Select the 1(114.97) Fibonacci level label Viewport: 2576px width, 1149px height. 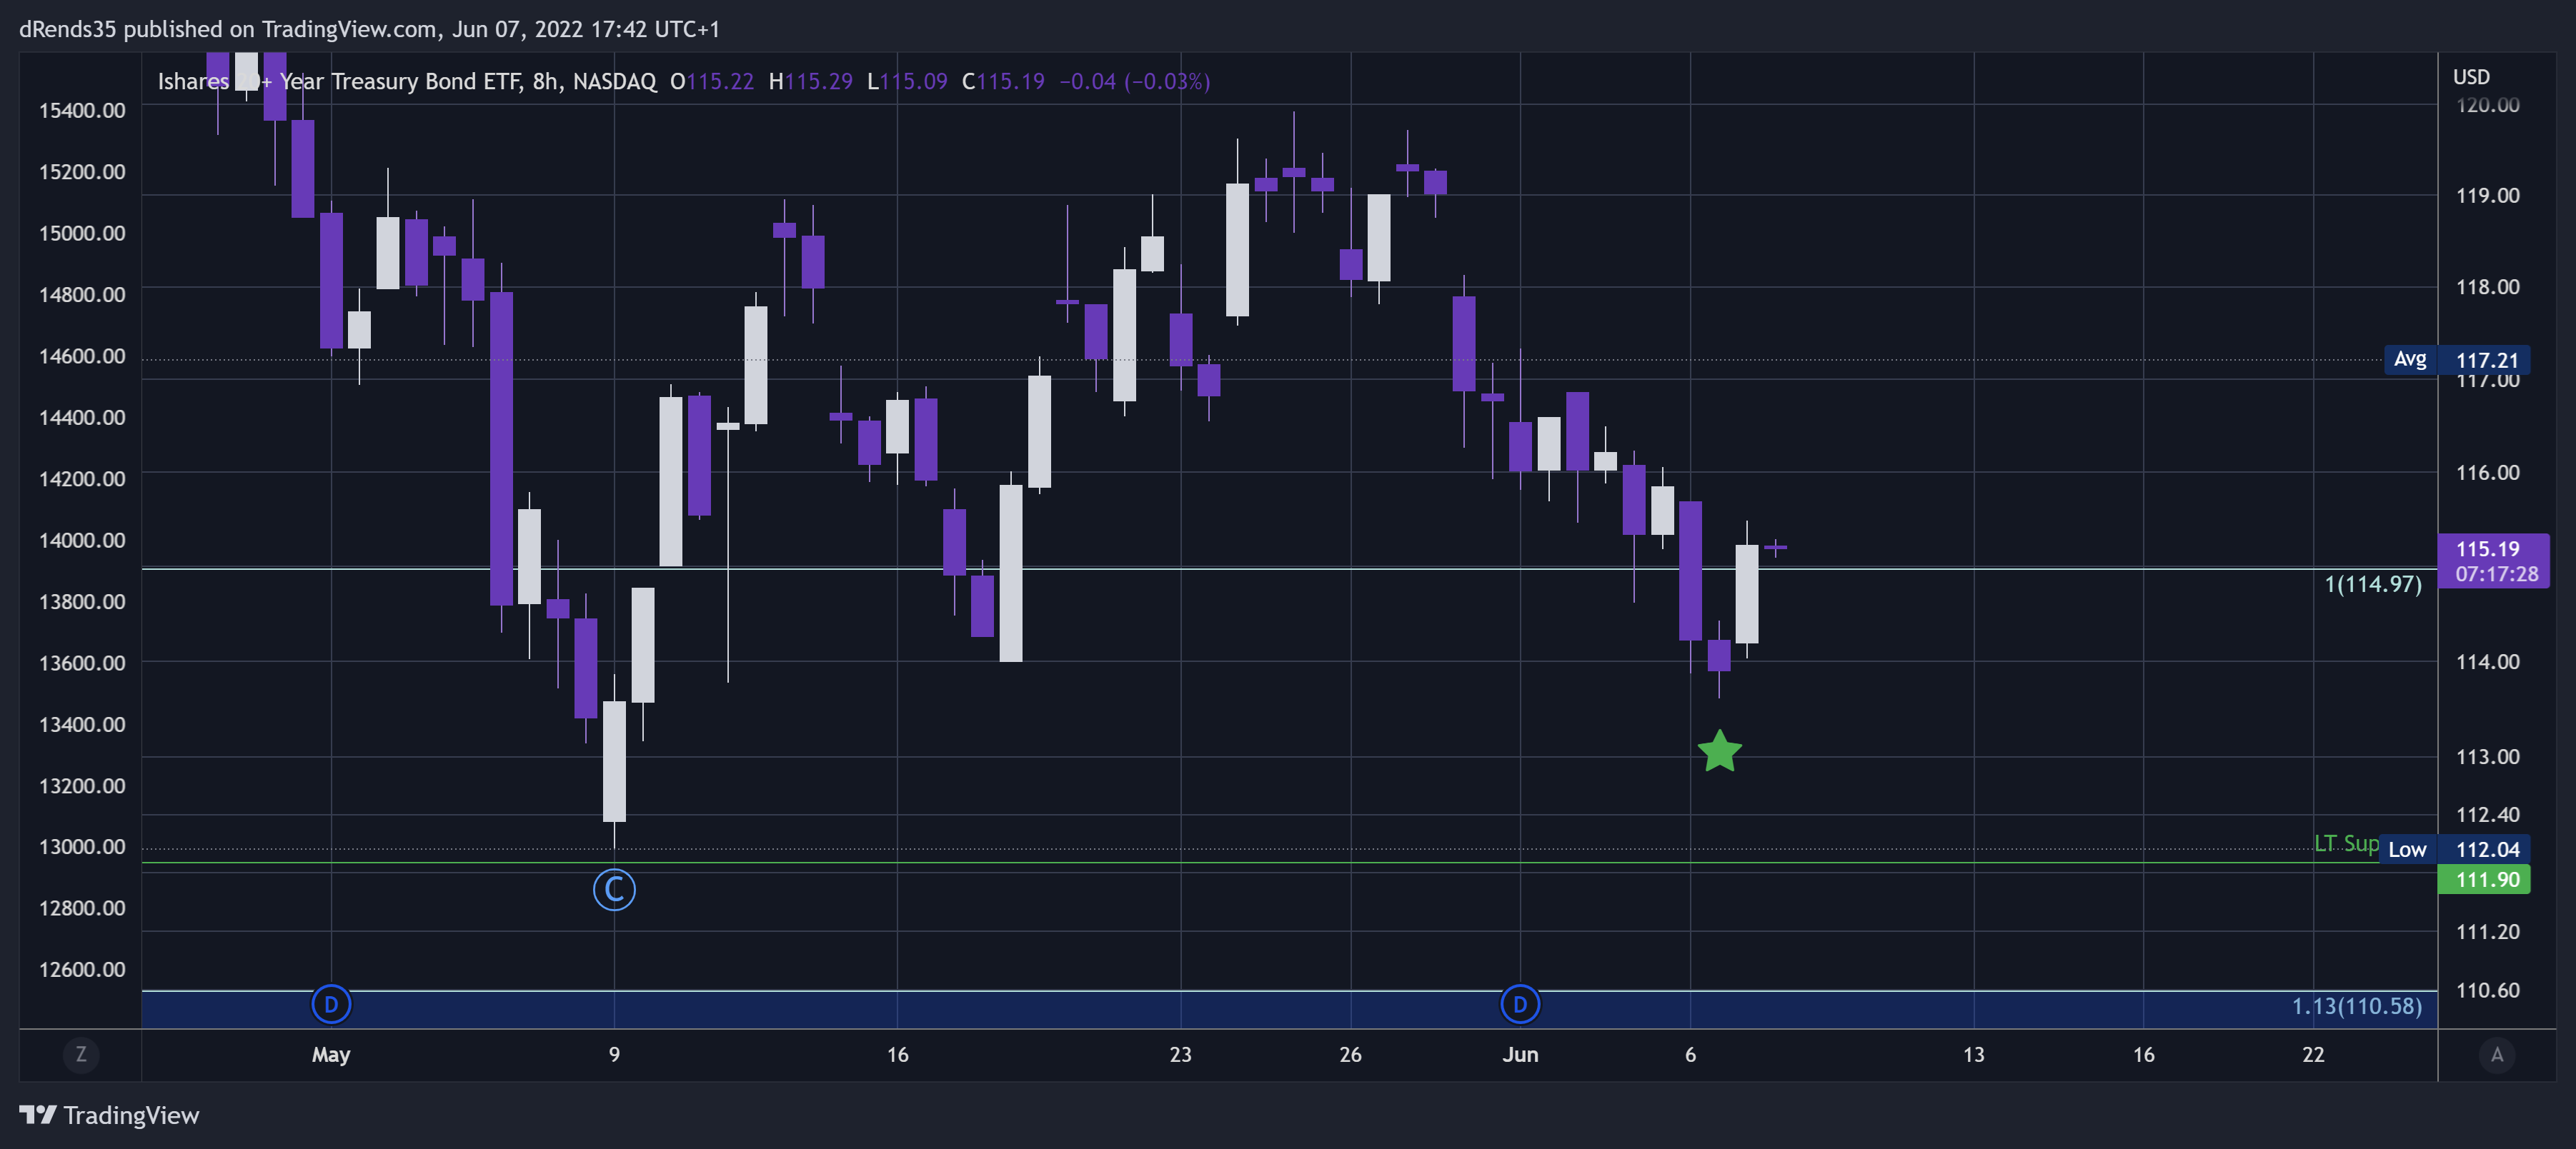click(x=2373, y=584)
